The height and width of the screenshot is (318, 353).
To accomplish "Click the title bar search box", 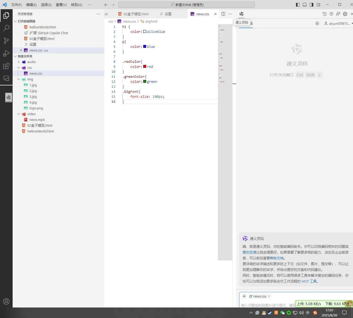I will [x=187, y=5].
